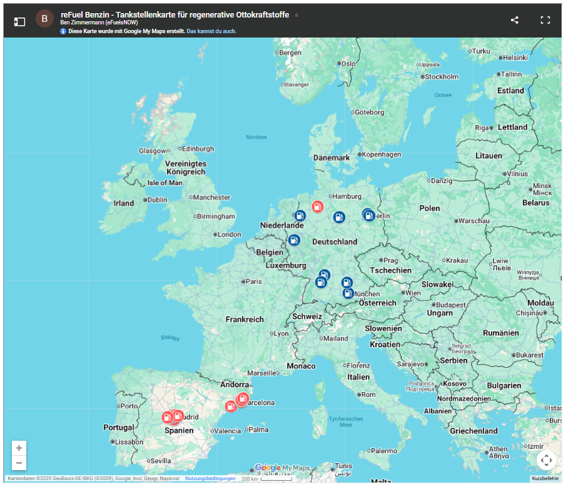The height and width of the screenshot is (487, 566).
Task: Open the blue fuel marker beside München label
Action: [348, 293]
